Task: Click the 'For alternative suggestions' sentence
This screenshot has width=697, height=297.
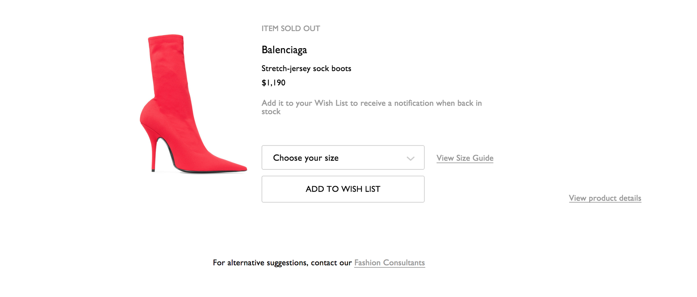Action: point(319,262)
